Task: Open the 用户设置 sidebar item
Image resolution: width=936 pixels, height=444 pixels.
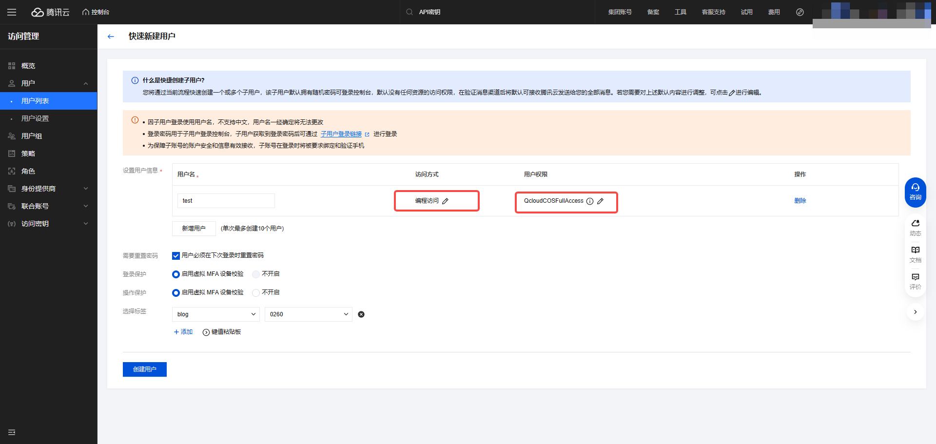Action: click(x=34, y=118)
